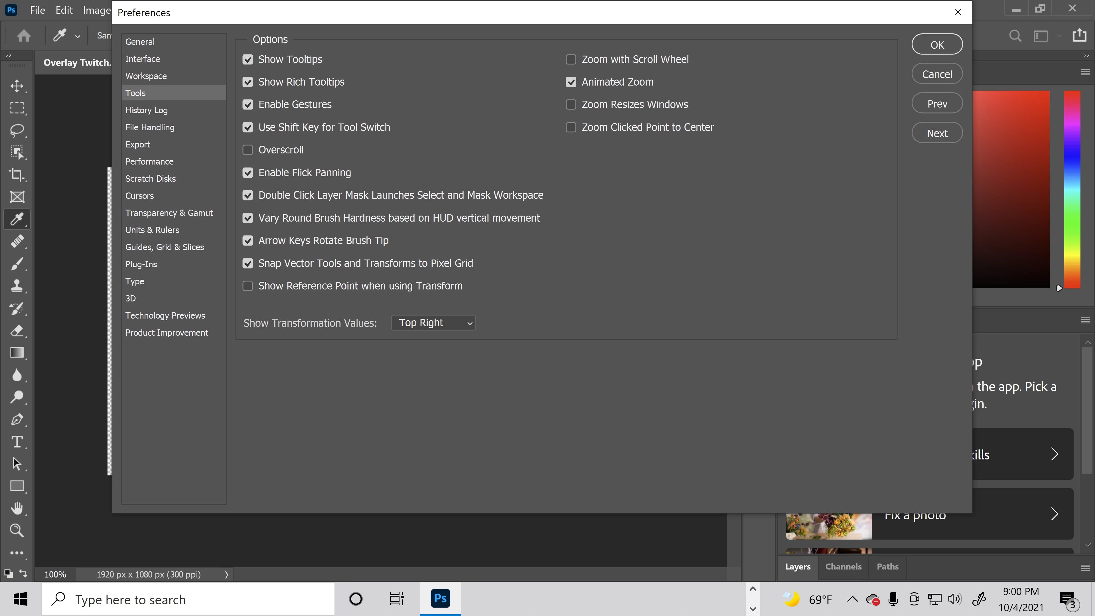This screenshot has width=1095, height=616.
Task: Select the Lasso tool
Action: 17,130
